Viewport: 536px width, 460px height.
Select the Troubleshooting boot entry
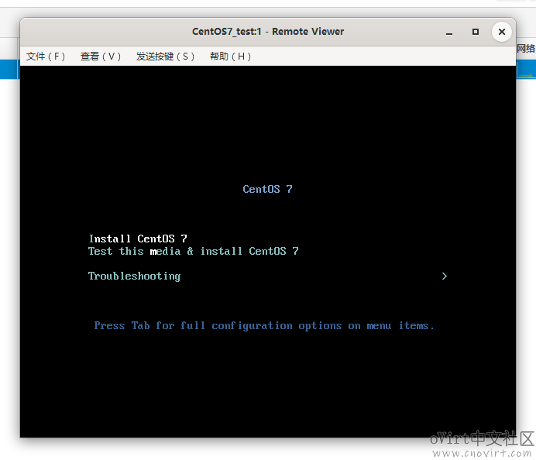click(x=134, y=276)
